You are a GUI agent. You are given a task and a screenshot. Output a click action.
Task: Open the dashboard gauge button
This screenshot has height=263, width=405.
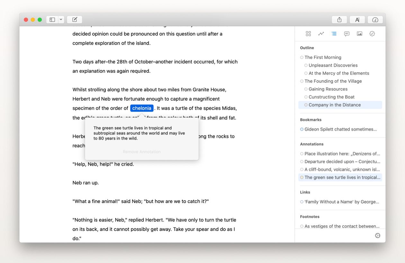pyautogui.click(x=375, y=20)
